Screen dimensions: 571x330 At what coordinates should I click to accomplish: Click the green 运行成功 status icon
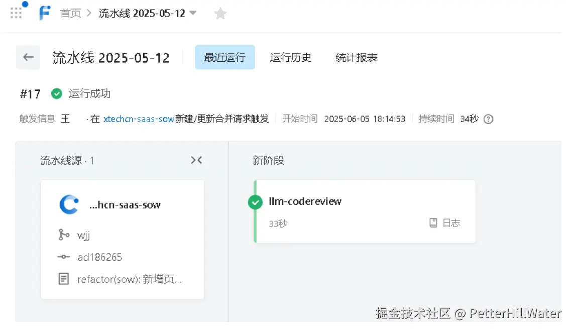56,93
